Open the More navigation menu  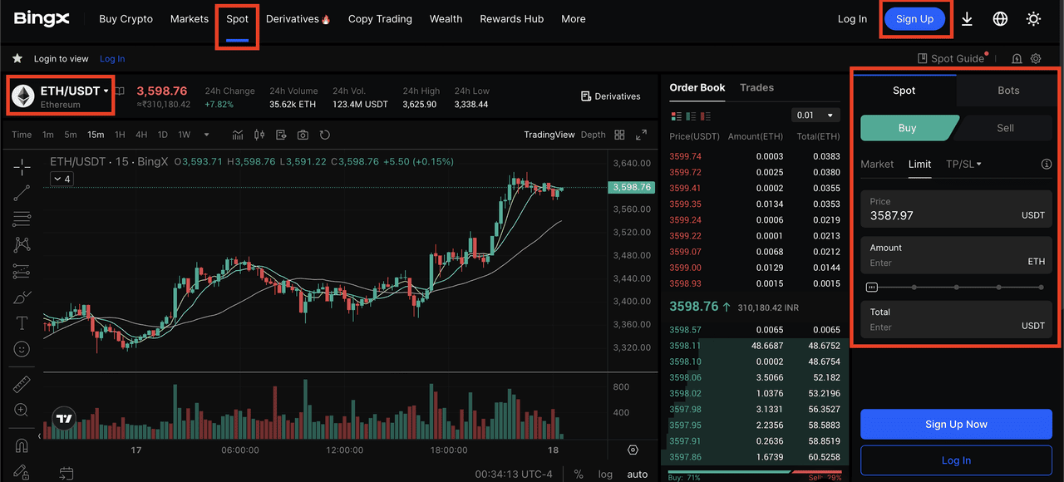click(x=573, y=19)
